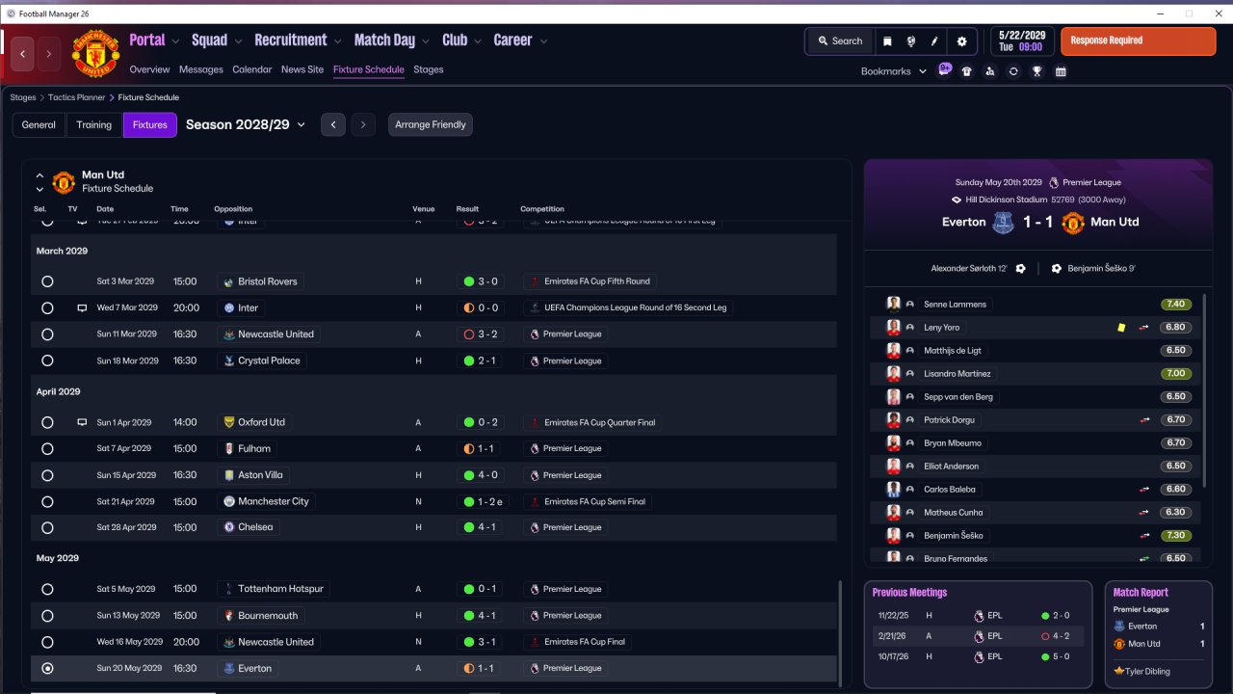Switch to the Stages tab
This screenshot has width=1233, height=694.
click(x=429, y=69)
